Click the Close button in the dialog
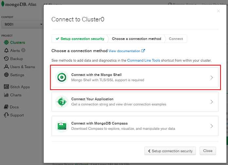This screenshot has height=165, width=228. click(208, 151)
